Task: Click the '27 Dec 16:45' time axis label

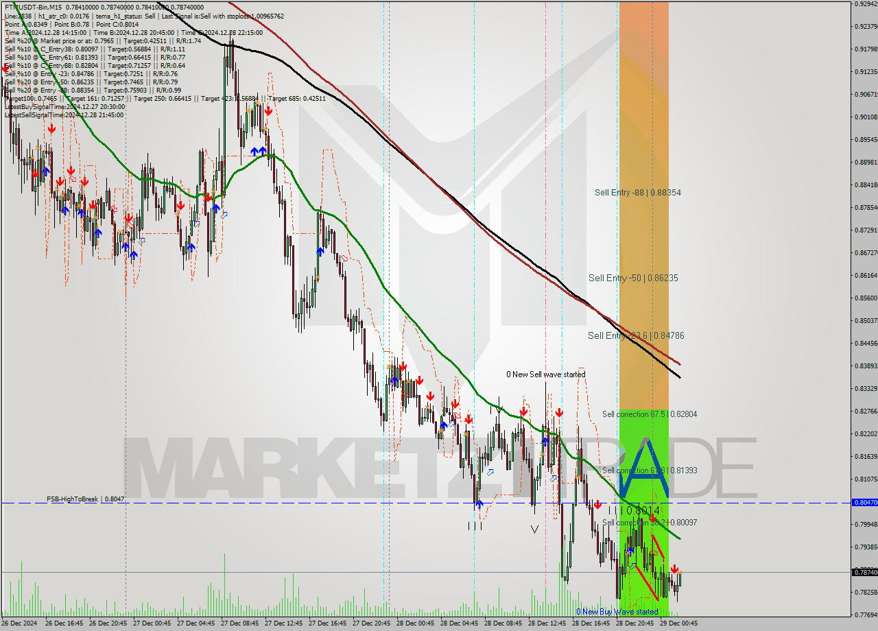Action: pos(327,624)
